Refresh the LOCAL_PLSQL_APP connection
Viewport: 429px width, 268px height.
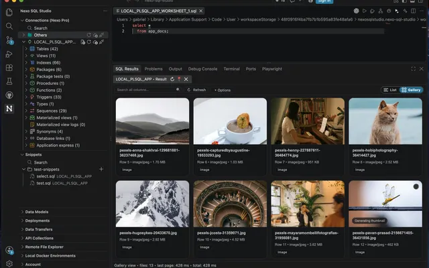89,42
